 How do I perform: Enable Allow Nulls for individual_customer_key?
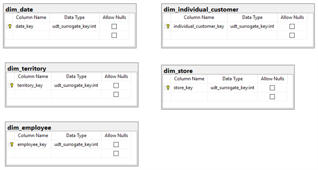(292, 27)
